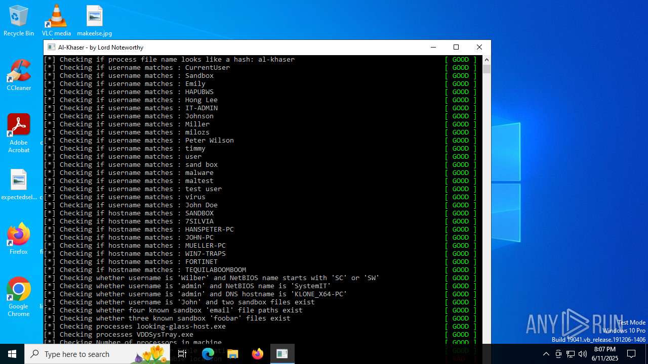Viewport: 648px width, 364px height.
Task: Maximize the Al-Khaser window
Action: click(x=456, y=47)
